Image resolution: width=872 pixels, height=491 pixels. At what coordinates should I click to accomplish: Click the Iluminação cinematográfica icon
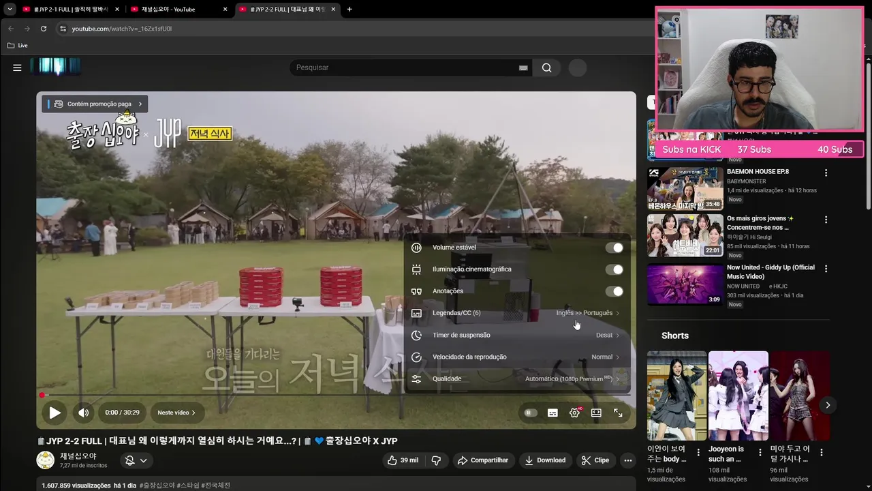point(416,269)
